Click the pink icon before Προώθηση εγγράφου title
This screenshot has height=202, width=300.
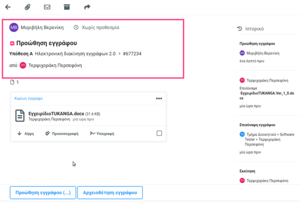[12, 43]
